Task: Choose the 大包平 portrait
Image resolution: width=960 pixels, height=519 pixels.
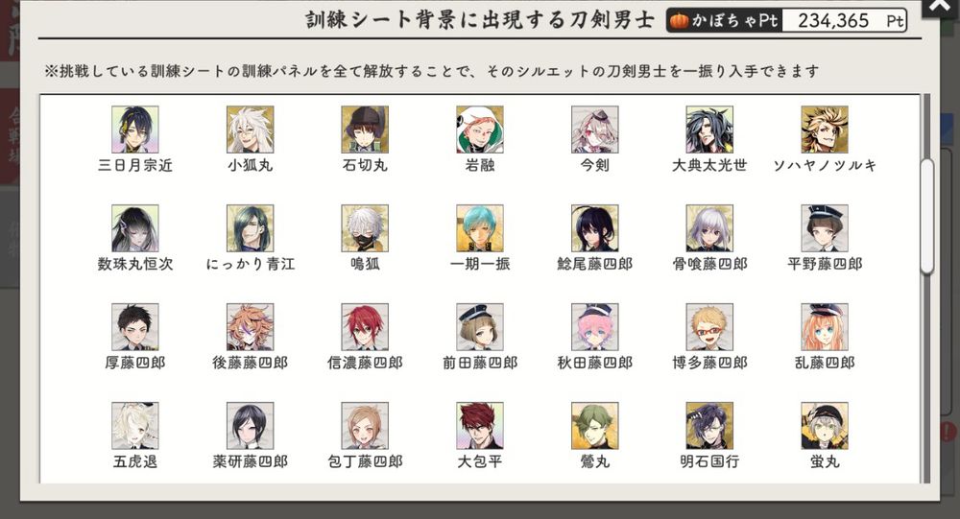Action: click(x=480, y=426)
